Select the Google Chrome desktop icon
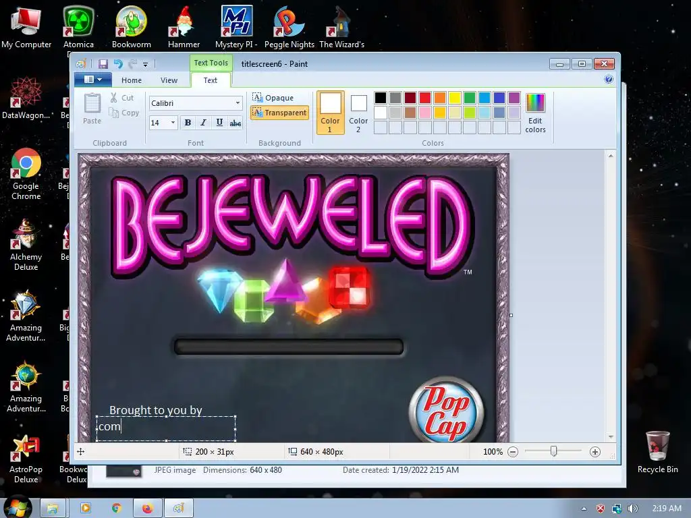Image resolution: width=691 pixels, height=518 pixels. pyautogui.click(x=26, y=175)
